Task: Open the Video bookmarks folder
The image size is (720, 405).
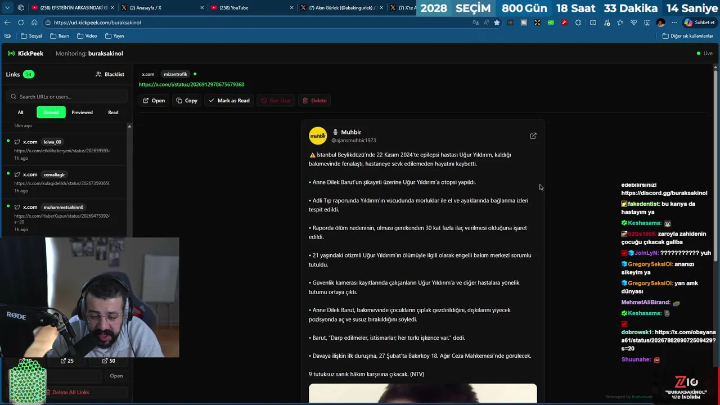Action: [87, 36]
